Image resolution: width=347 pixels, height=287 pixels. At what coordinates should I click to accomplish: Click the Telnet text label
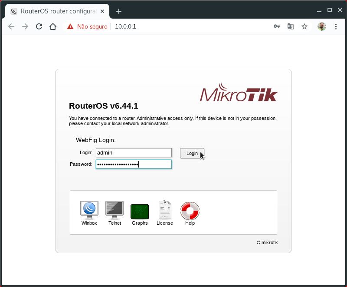pyautogui.click(x=115, y=223)
